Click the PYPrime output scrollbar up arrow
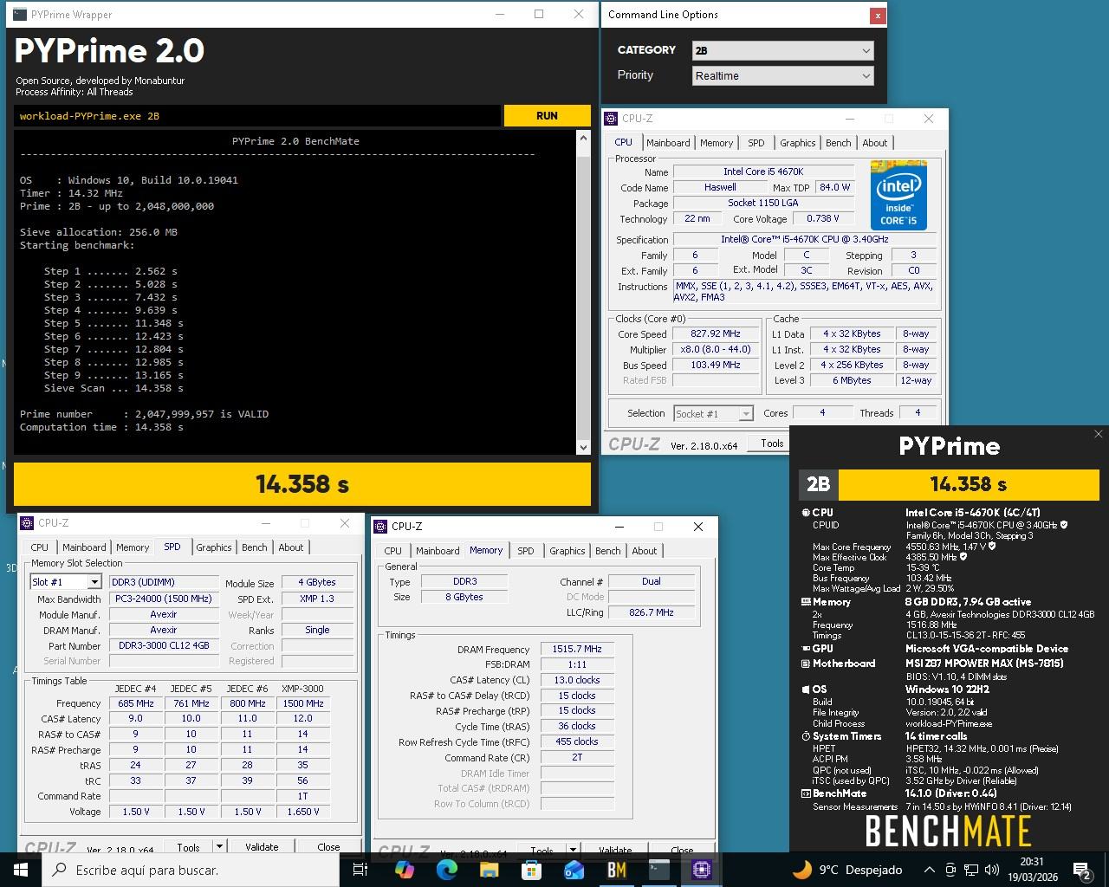The height and width of the screenshot is (887, 1109). point(583,139)
